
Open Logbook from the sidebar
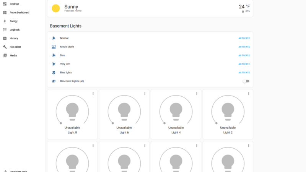coord(15,30)
